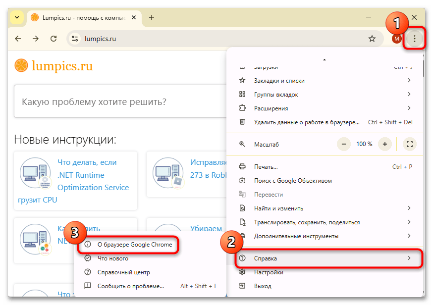This screenshot has height=305, width=433.
Task: Click the printer icon
Action: click(242, 166)
